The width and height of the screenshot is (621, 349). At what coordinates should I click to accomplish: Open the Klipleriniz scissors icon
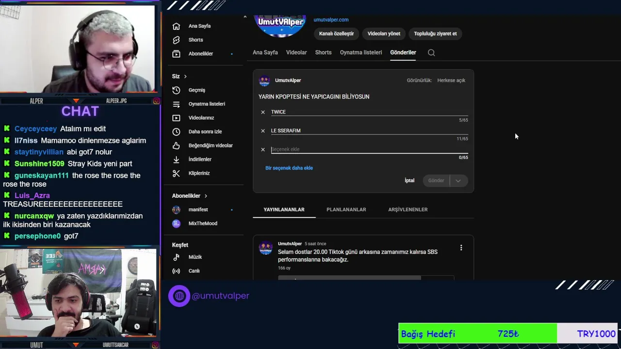[176, 173]
